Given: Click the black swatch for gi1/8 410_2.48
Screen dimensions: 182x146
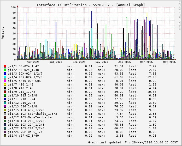Looking at the screenshot, I should 5,88.
